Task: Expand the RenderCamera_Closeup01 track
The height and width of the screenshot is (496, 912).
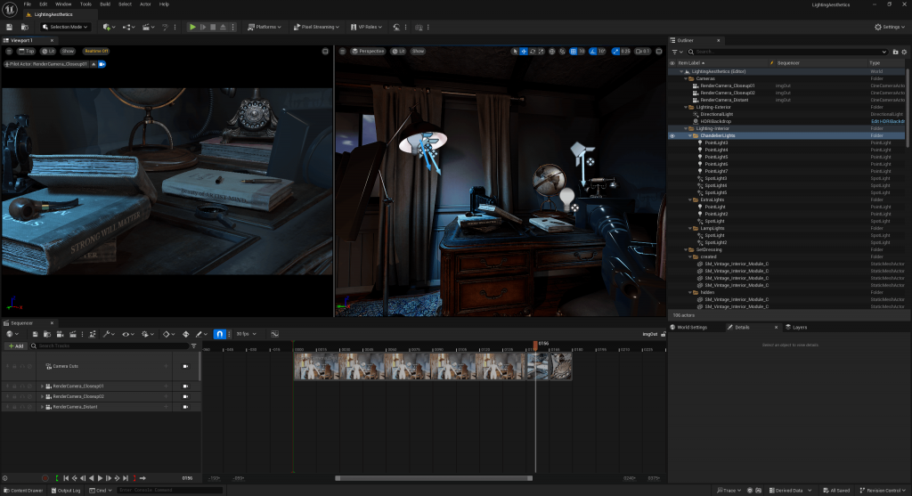Action: pos(42,386)
